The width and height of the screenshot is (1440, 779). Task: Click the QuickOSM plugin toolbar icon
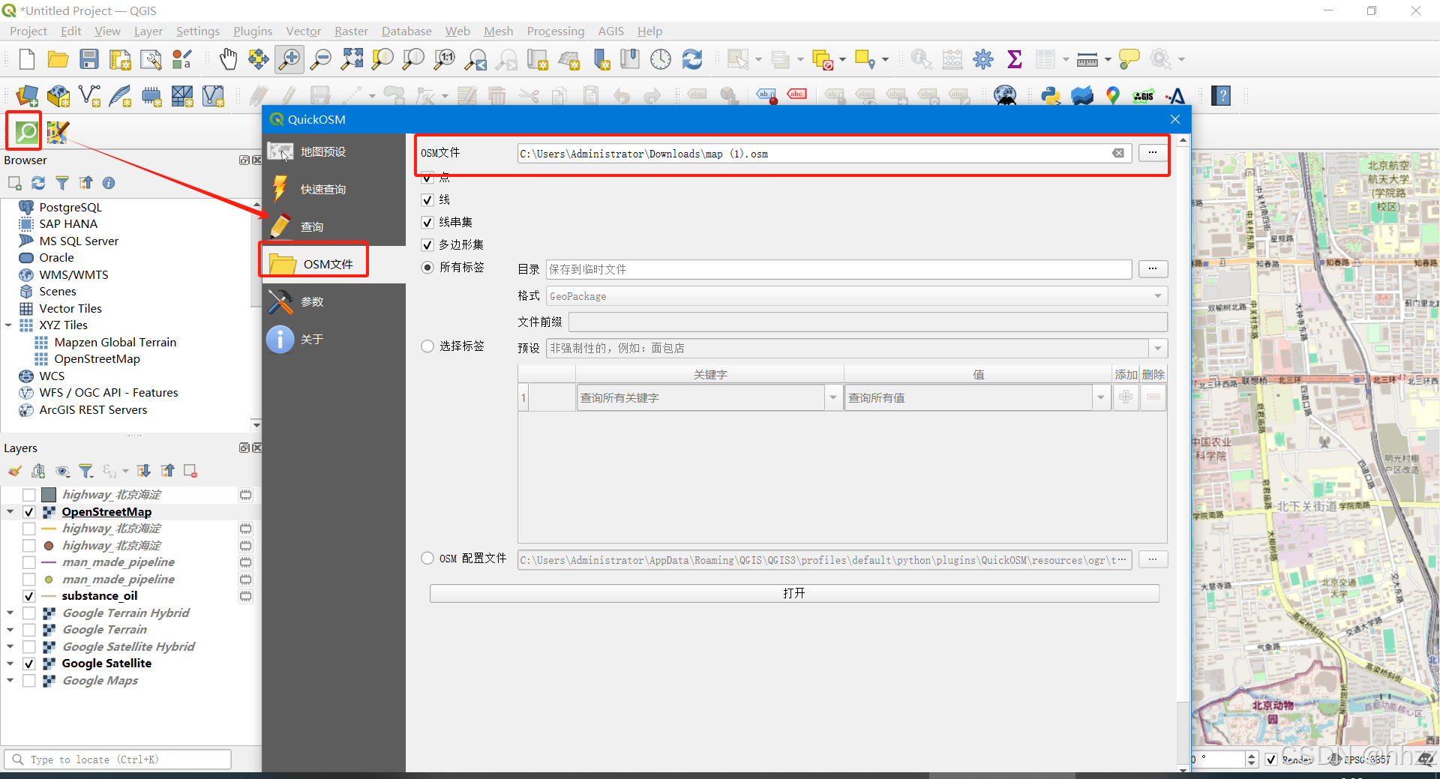point(26,132)
